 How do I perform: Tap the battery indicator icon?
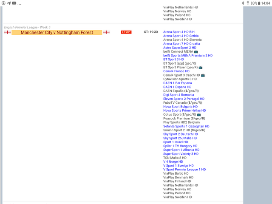point(259,3)
